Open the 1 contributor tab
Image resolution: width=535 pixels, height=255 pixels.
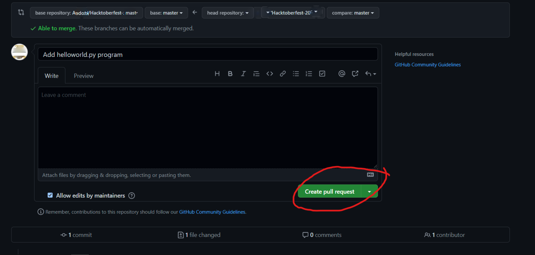(444, 235)
